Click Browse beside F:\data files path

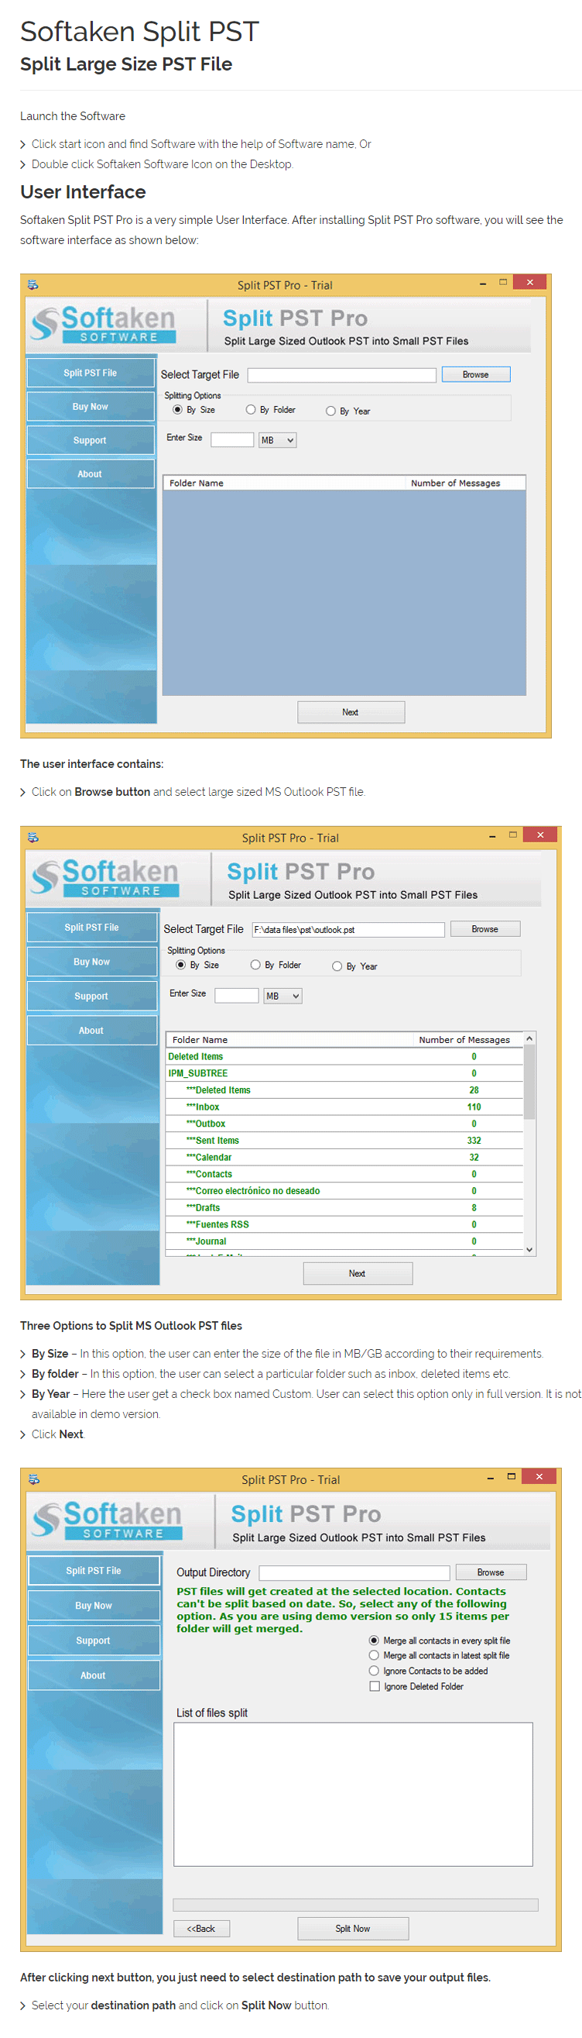click(x=484, y=930)
